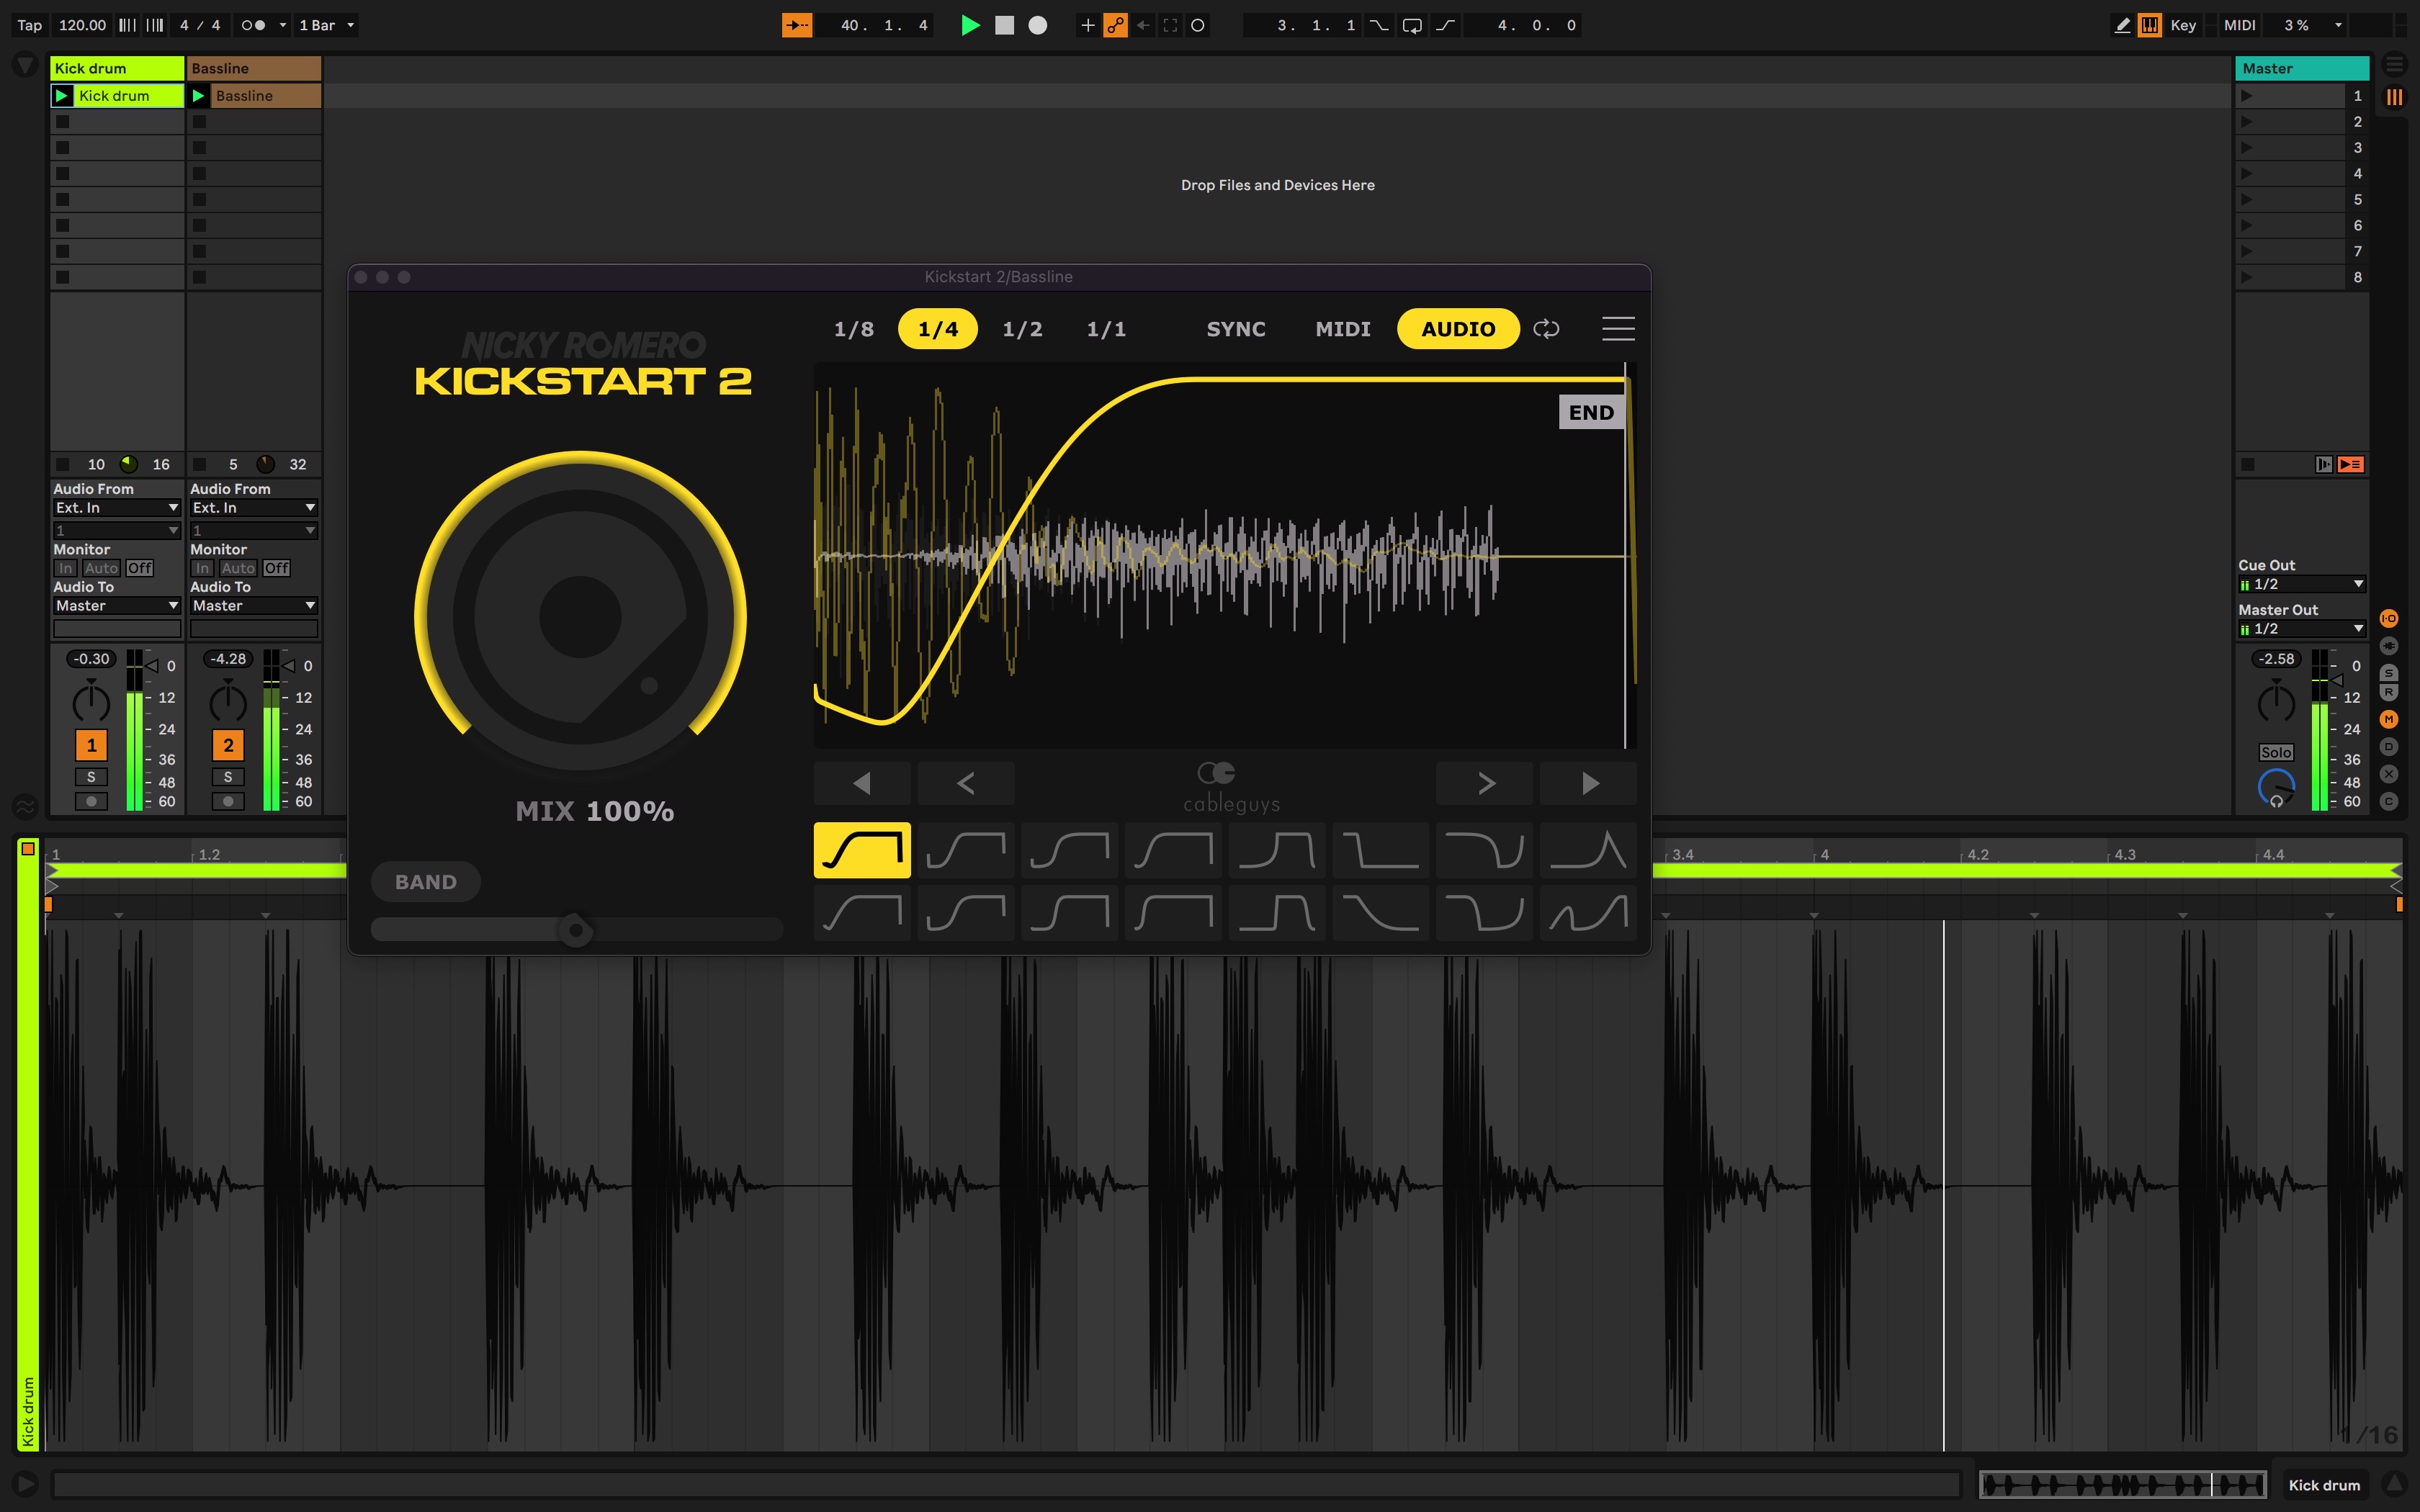Click the retrigger loop icon in Kickstart
The image size is (2420, 1512).
1546,329
